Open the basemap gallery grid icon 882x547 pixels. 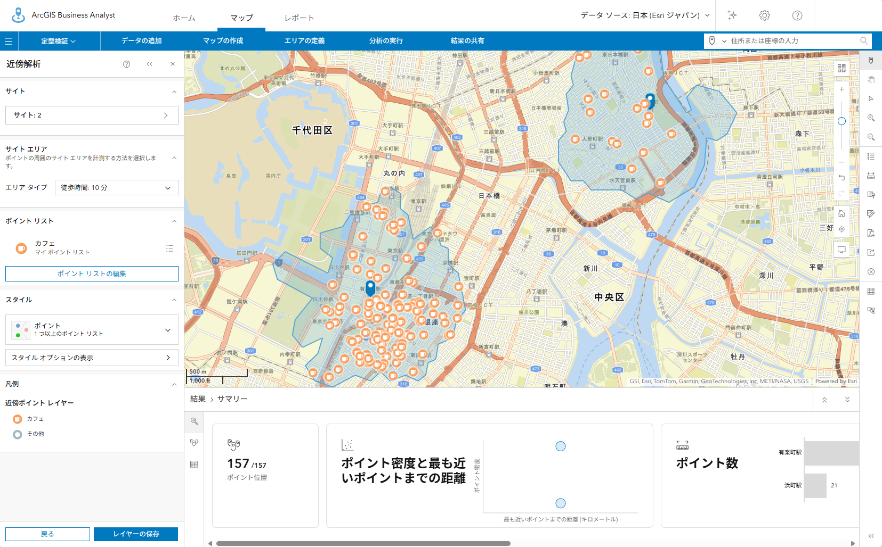click(841, 68)
